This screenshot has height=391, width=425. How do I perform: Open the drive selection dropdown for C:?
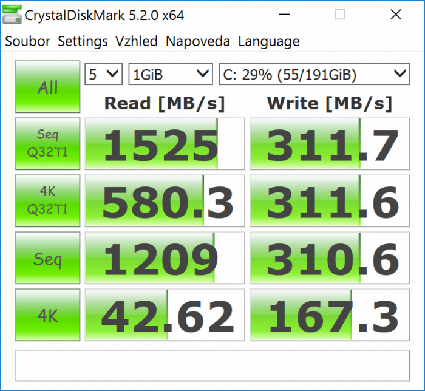(313, 75)
